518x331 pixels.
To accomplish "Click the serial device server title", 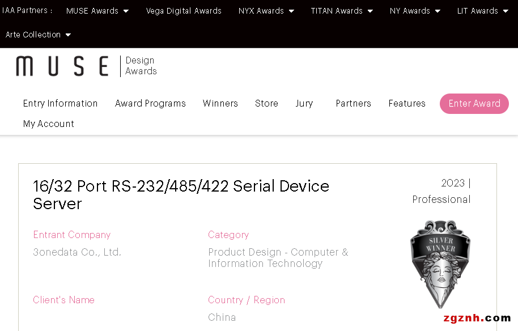I will [x=181, y=194].
